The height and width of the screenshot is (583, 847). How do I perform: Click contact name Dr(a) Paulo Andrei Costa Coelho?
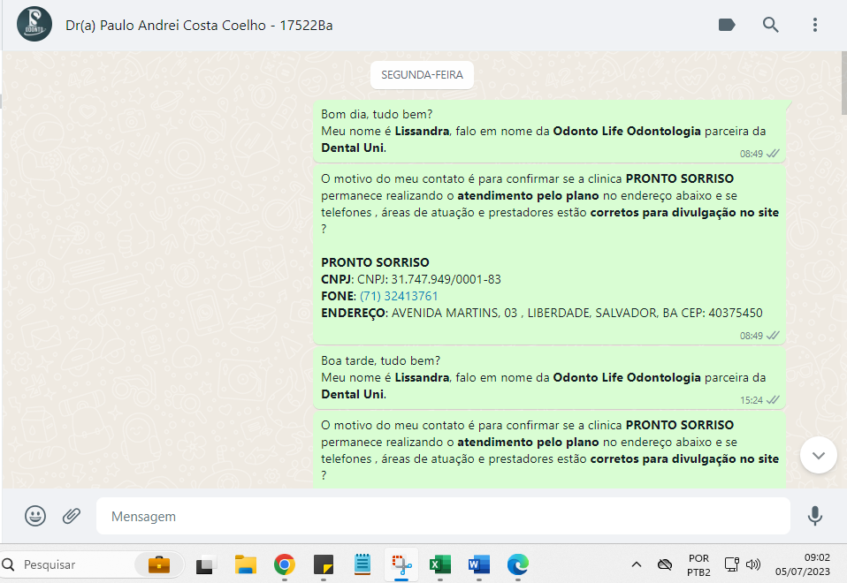point(199,25)
